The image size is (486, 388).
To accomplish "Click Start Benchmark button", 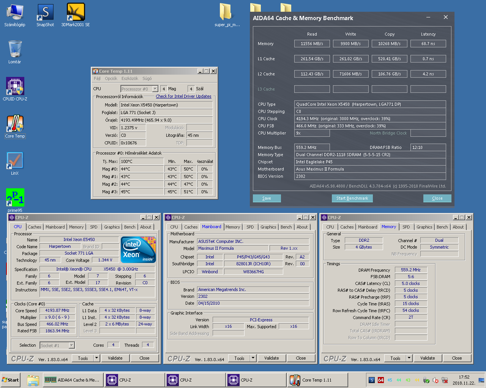I will (352, 198).
